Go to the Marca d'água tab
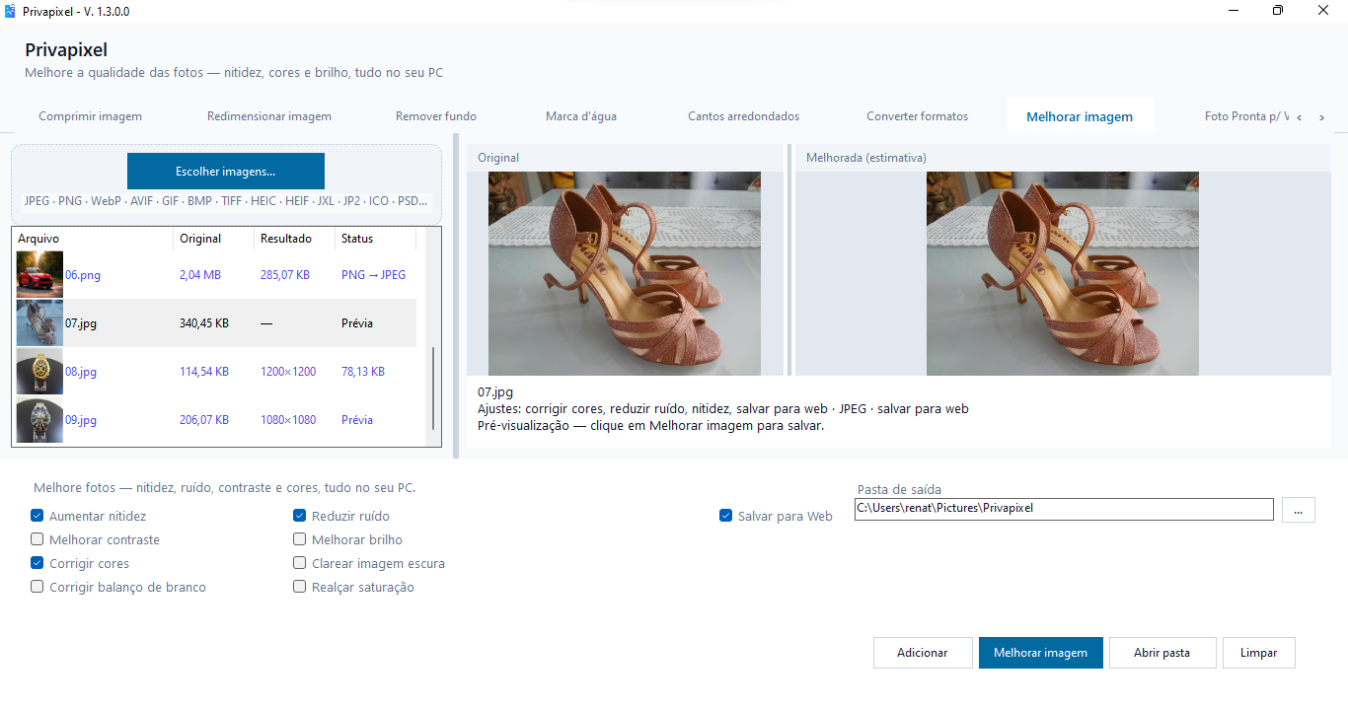The height and width of the screenshot is (709, 1348). (581, 116)
